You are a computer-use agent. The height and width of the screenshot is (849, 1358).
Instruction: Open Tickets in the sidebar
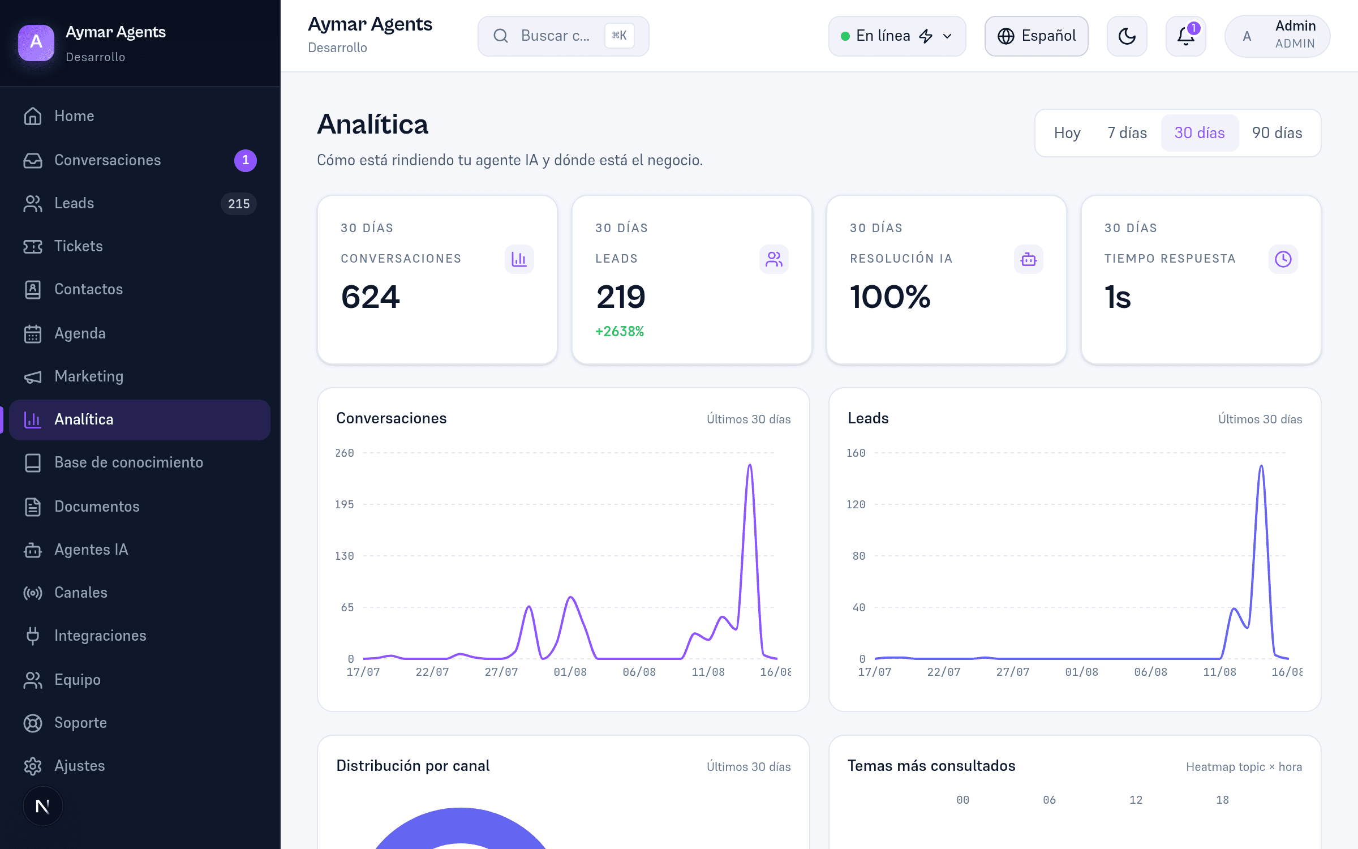pos(140,246)
